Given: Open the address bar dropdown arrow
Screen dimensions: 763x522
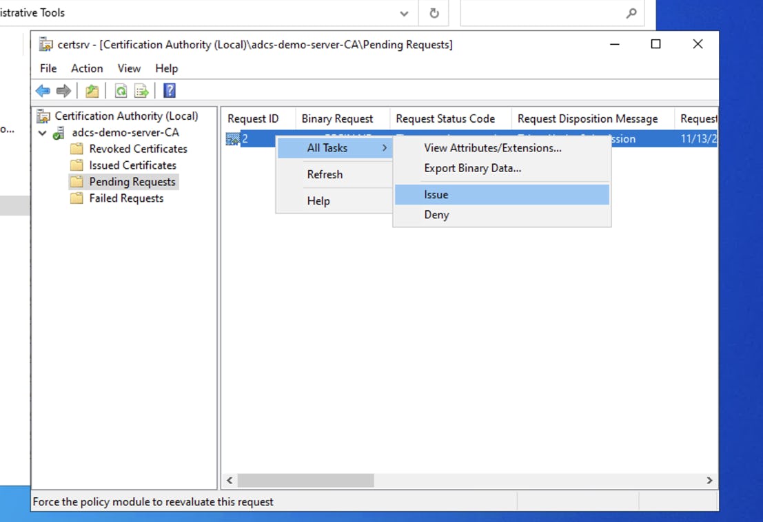Looking at the screenshot, I should pos(404,12).
